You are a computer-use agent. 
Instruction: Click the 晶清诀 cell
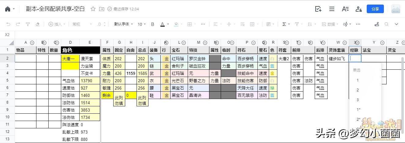(199, 95)
